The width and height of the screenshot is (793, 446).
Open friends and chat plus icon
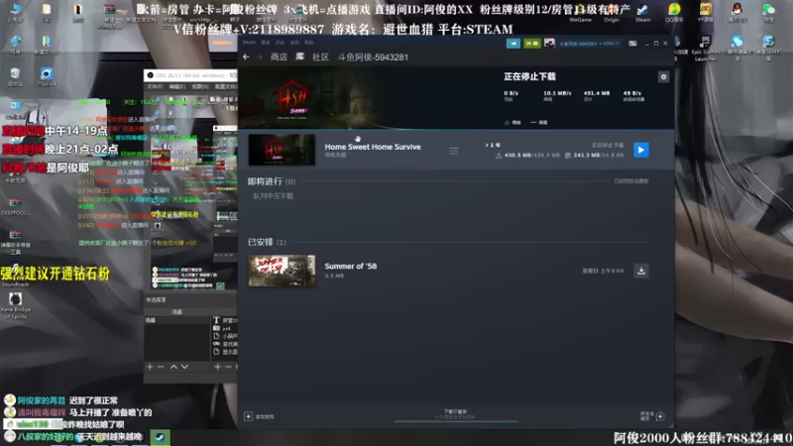click(x=660, y=416)
